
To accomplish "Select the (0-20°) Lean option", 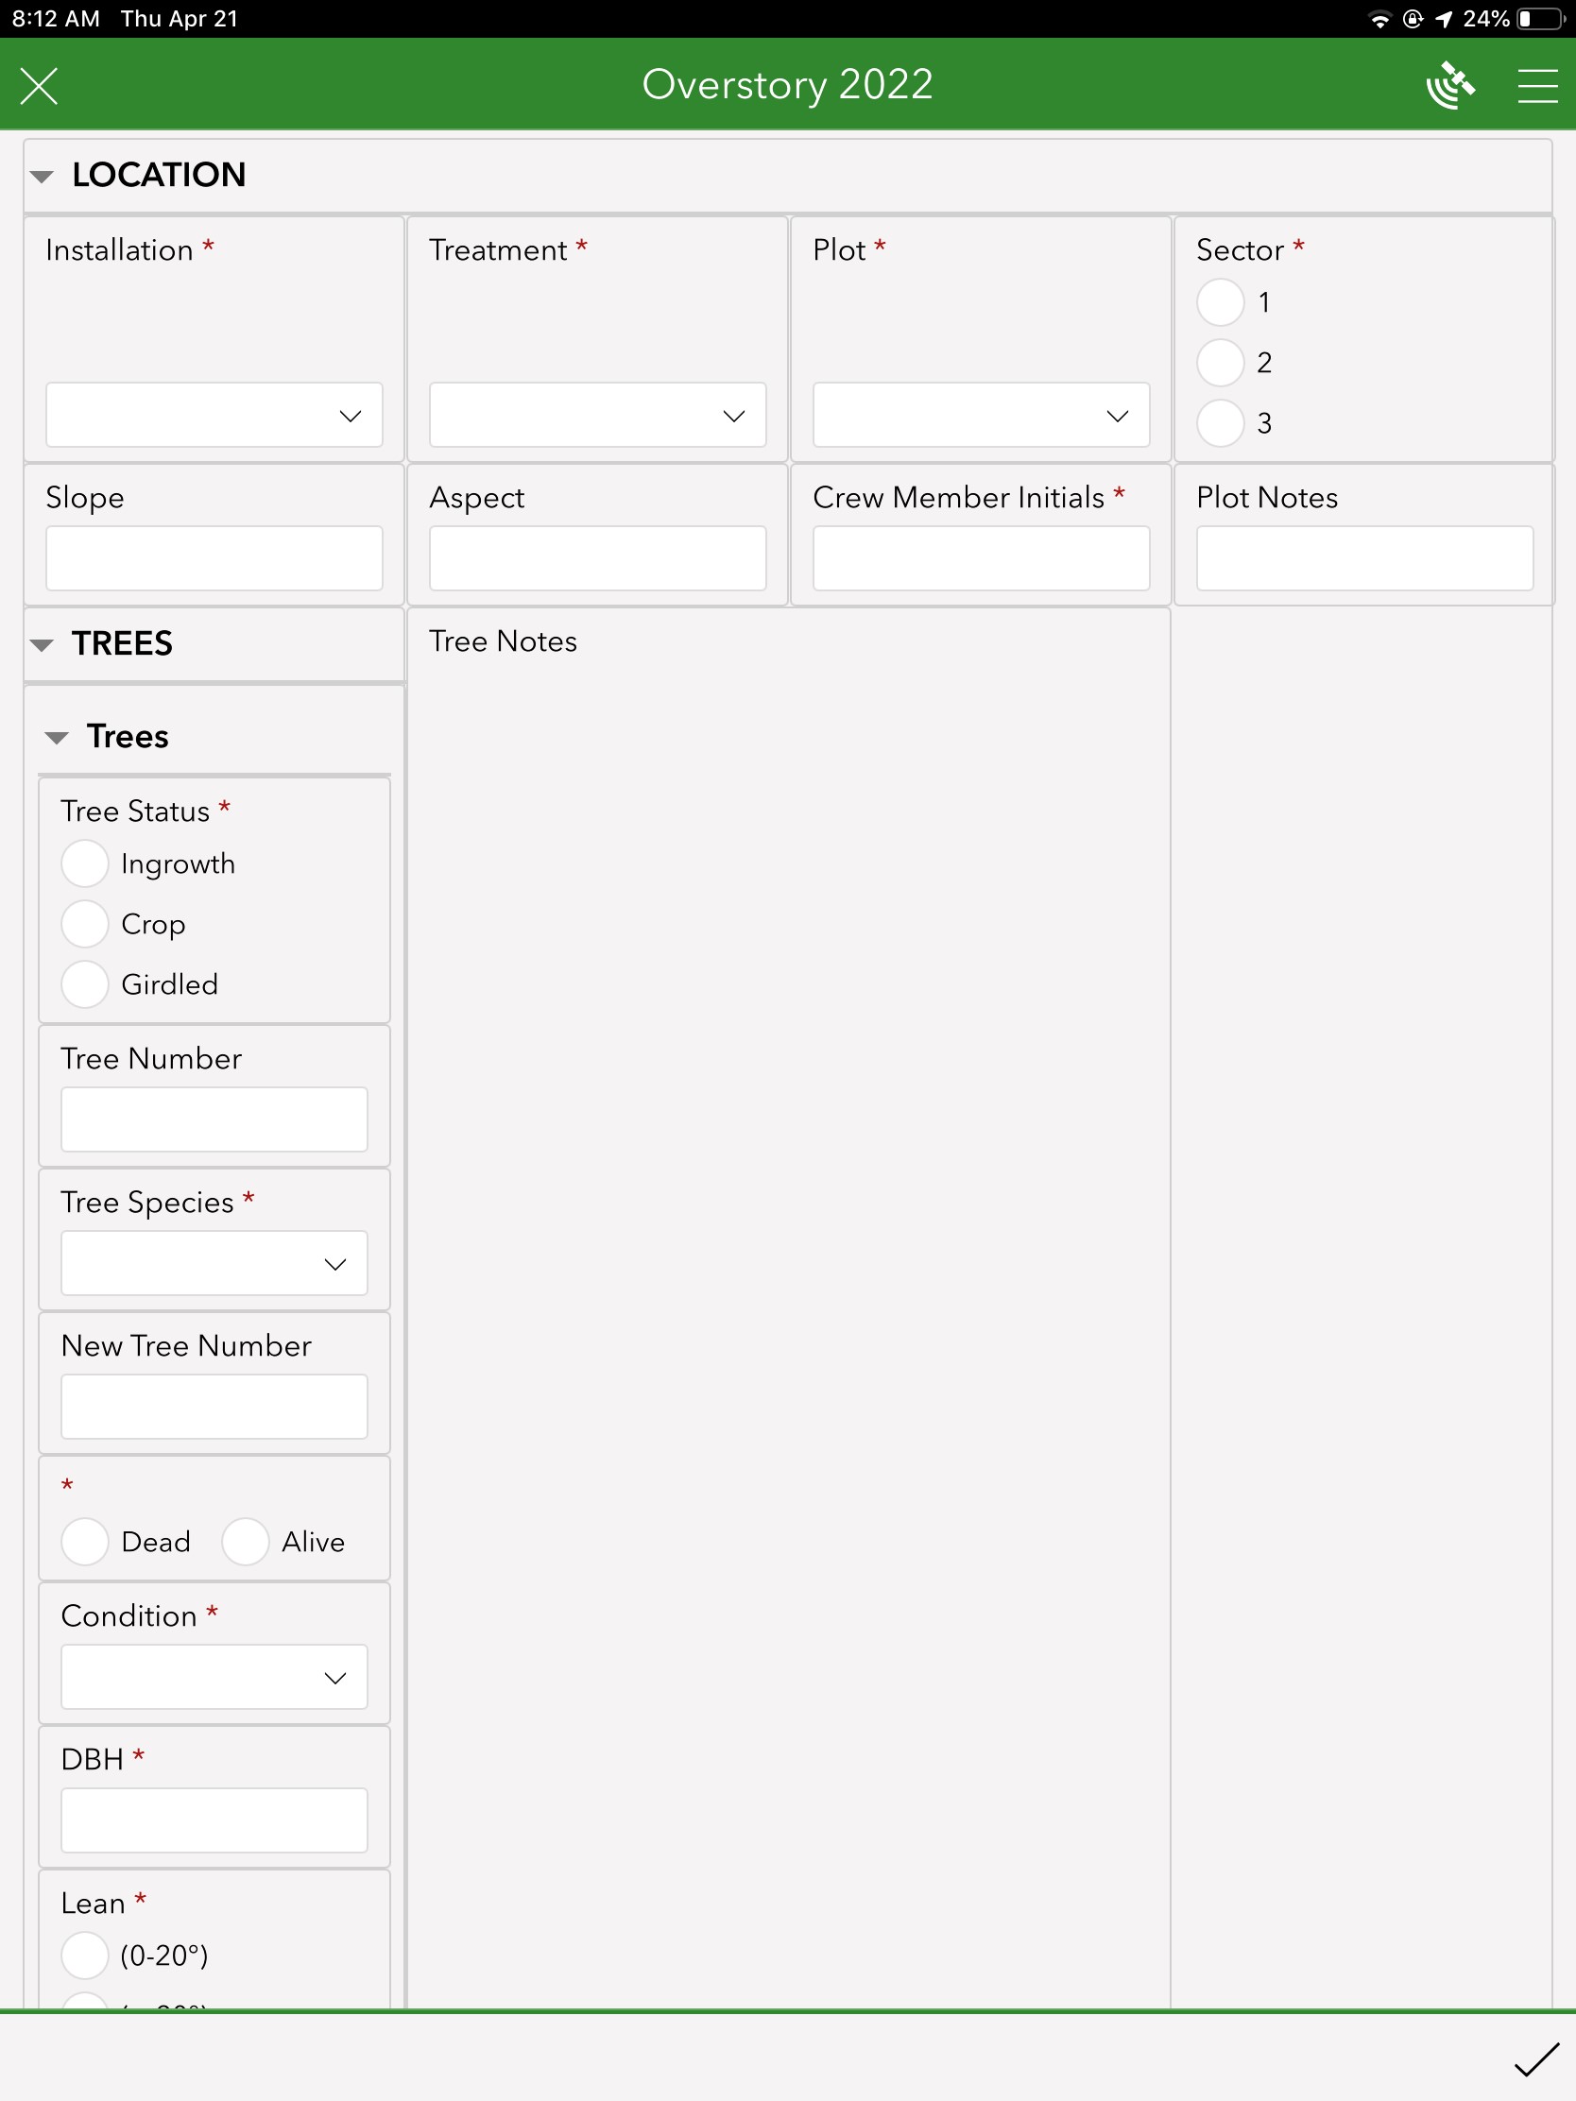I will point(84,1956).
